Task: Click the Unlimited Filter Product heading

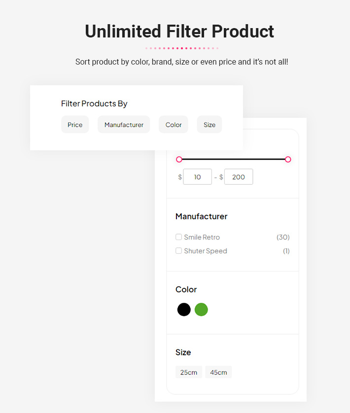Action: (x=179, y=32)
